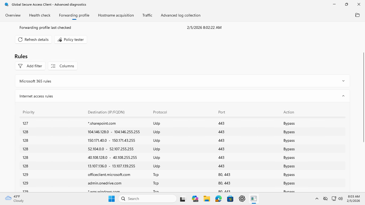Sort by the Priority column header
The height and width of the screenshot is (205, 365).
point(29,112)
